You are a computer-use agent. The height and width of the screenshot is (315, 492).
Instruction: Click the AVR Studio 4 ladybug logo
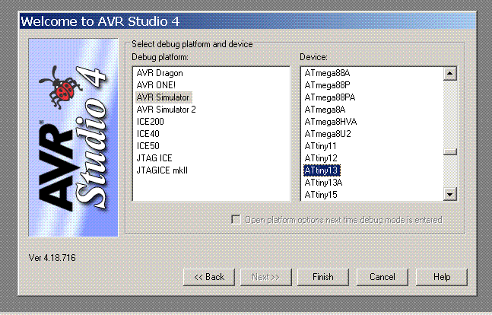73,138
